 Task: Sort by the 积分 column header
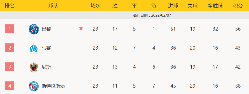click(x=238, y=6)
